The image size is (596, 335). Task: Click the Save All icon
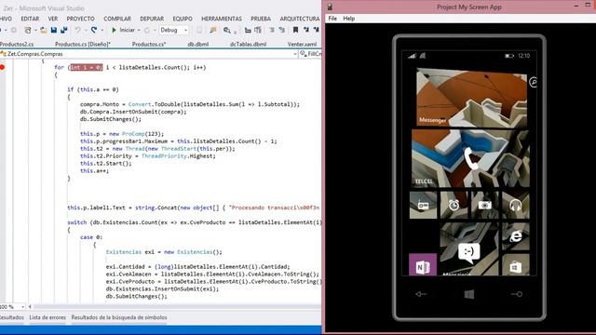pyautogui.click(x=64, y=30)
